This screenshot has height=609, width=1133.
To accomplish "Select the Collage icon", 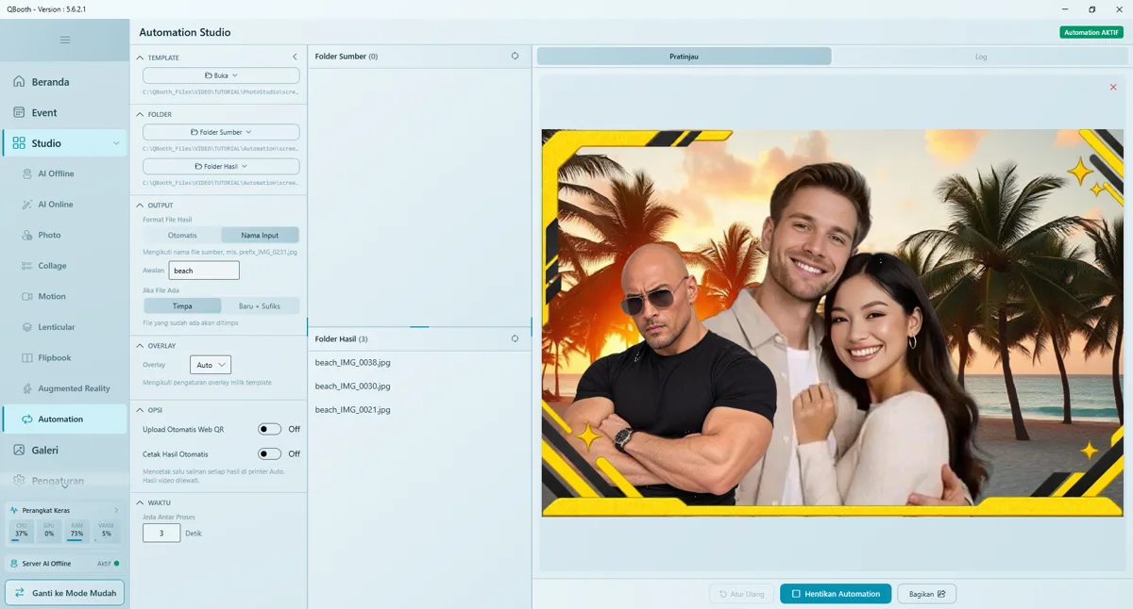I will [x=28, y=266].
